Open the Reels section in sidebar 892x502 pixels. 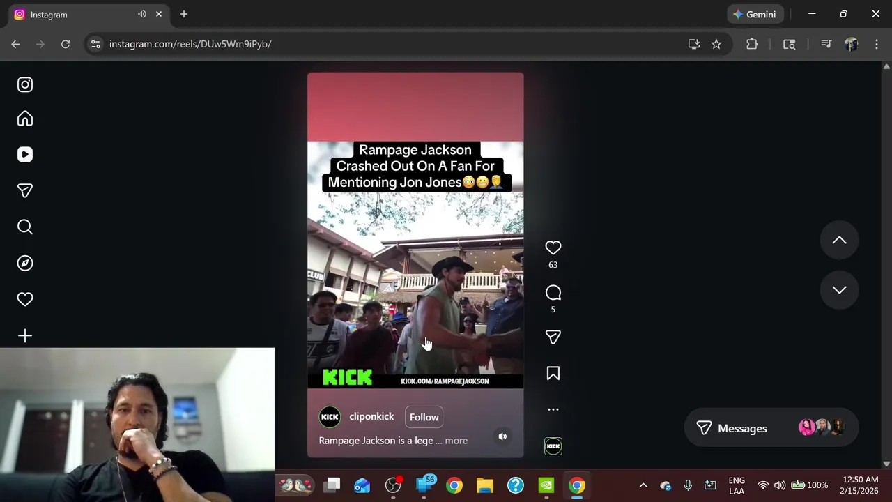(x=25, y=154)
